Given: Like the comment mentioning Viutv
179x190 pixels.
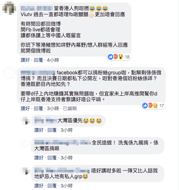Looking at the screenshot, I should pos(25,60).
